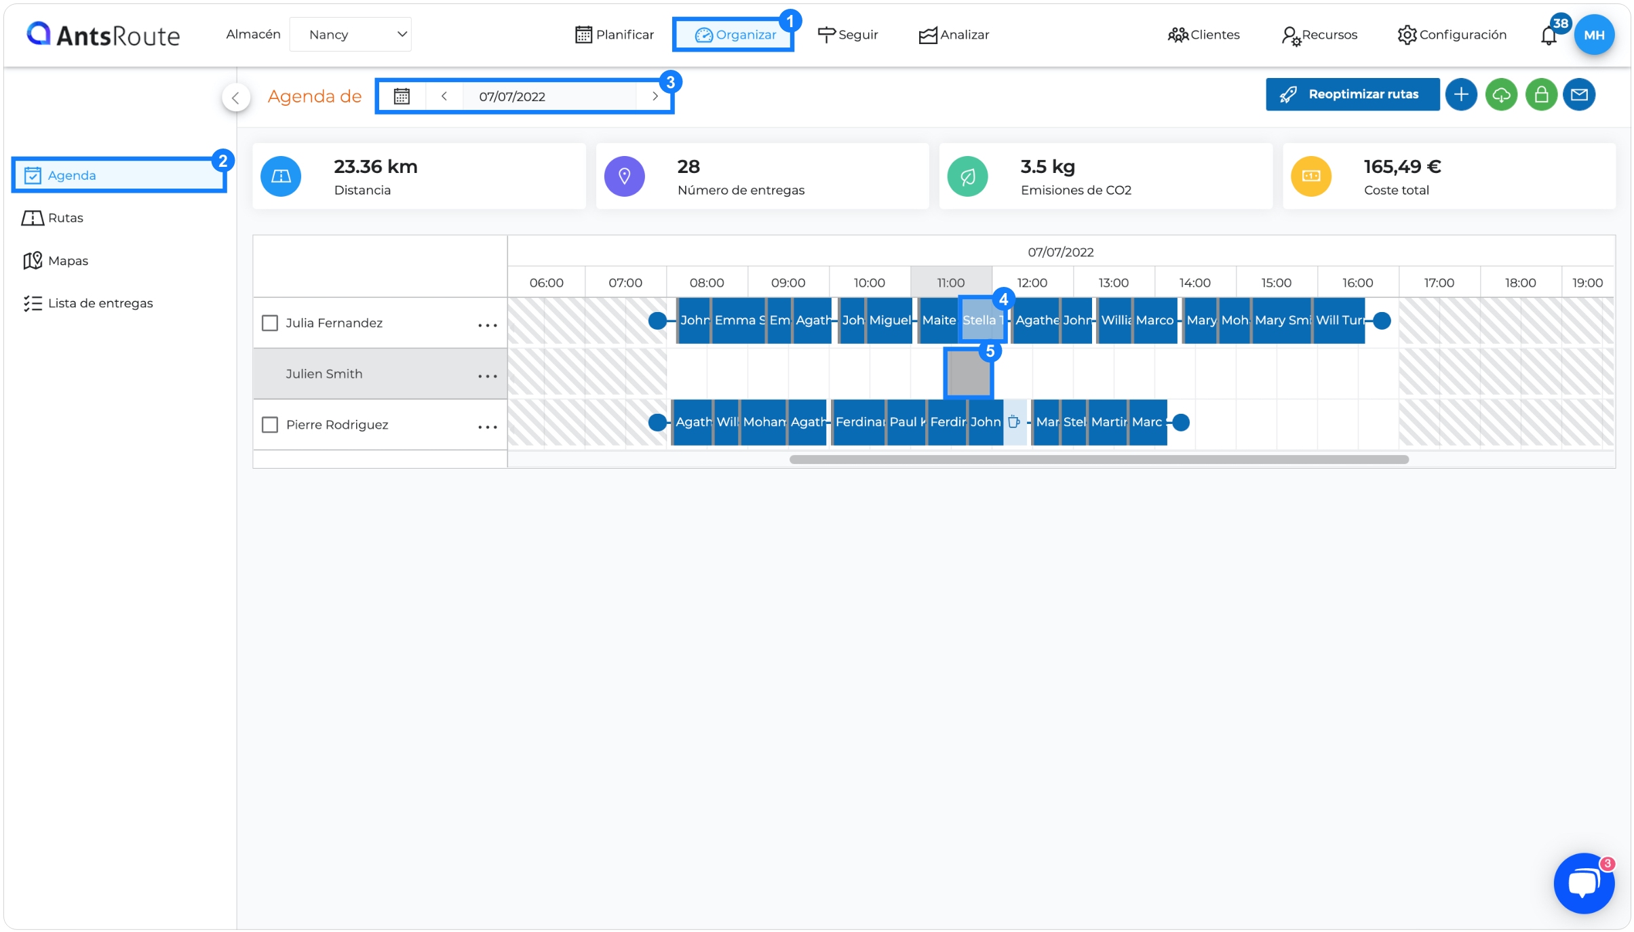Click the Distancia road icon
The width and height of the screenshot is (1634, 932).
[x=281, y=176]
